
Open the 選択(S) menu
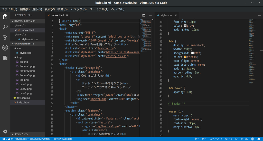[x=37, y=9]
